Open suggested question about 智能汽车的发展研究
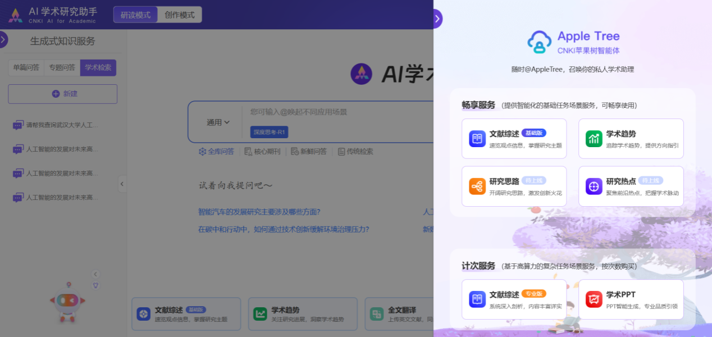The height and width of the screenshot is (337, 712). pyautogui.click(x=259, y=212)
